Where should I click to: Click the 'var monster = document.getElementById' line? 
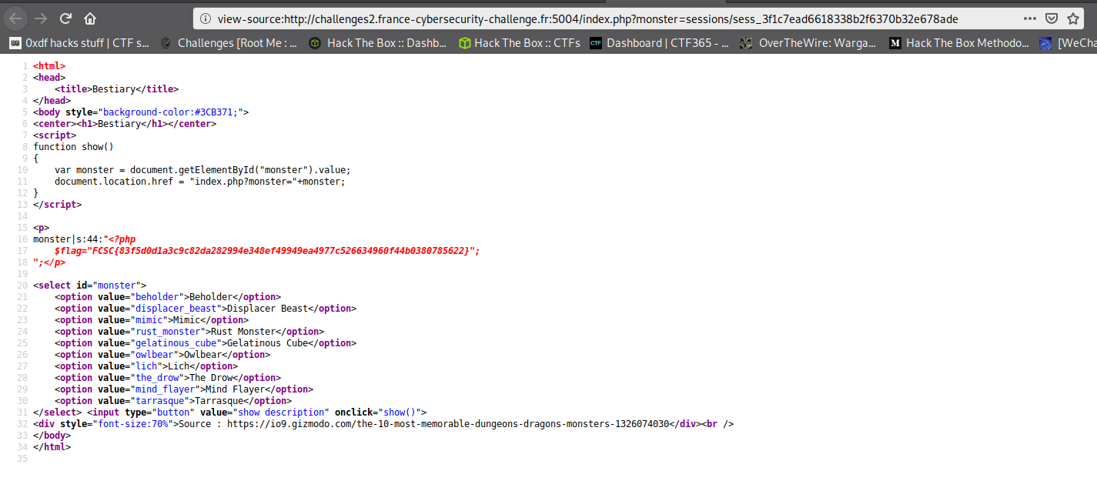202,170
